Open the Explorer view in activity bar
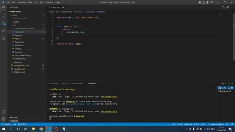 (4, 8)
